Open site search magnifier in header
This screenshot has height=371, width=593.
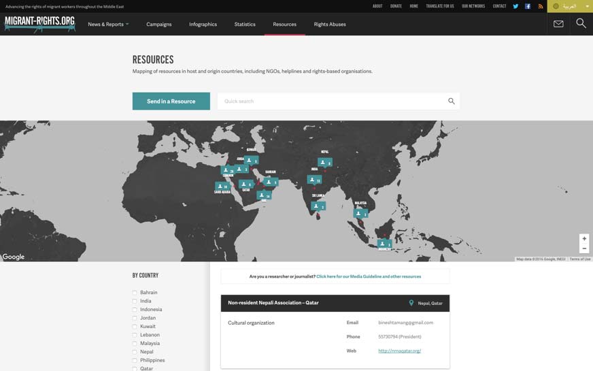581,24
